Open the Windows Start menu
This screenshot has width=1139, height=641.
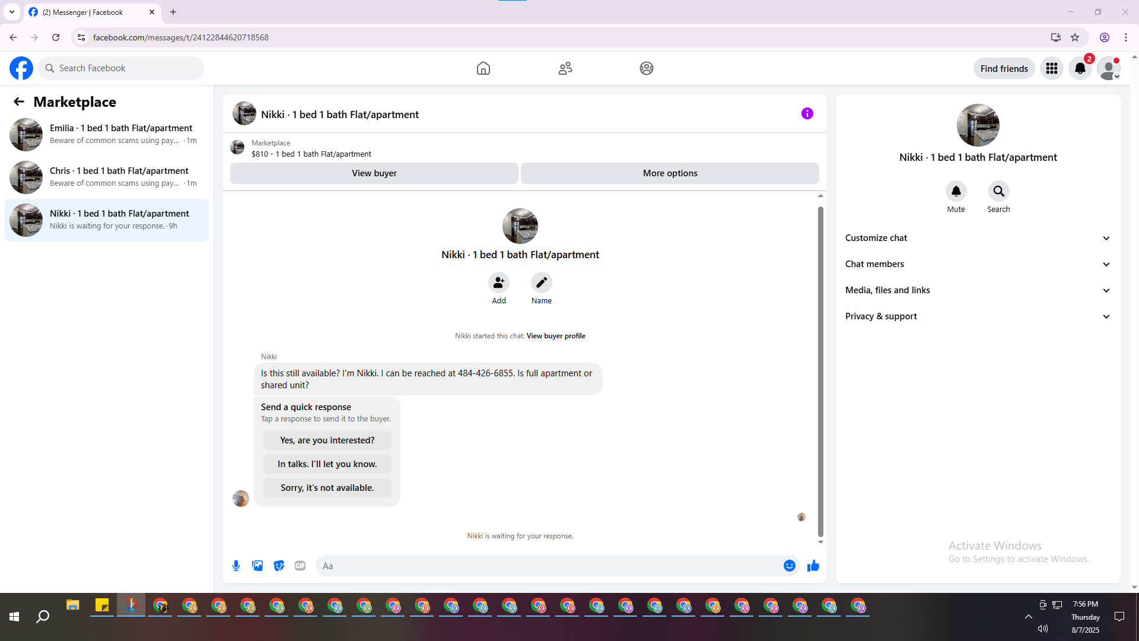(x=14, y=617)
